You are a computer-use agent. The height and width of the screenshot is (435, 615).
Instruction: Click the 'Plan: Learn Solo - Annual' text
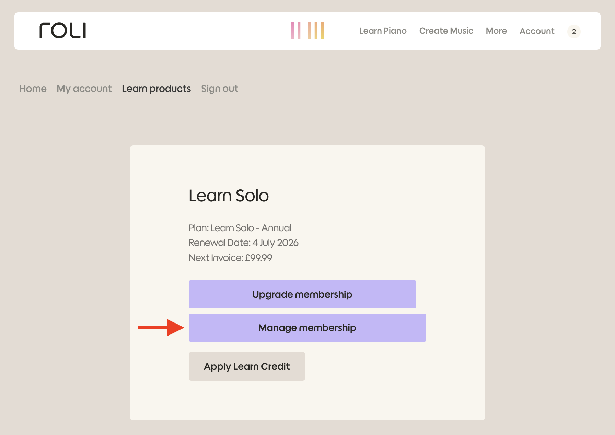coord(240,228)
